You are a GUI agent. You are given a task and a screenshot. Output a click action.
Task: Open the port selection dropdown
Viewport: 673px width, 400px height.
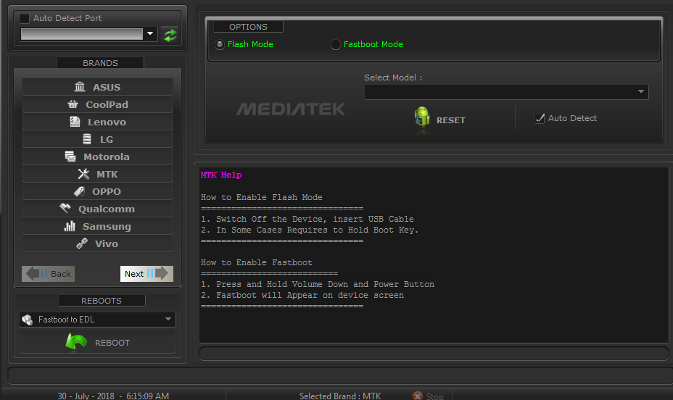(150, 34)
